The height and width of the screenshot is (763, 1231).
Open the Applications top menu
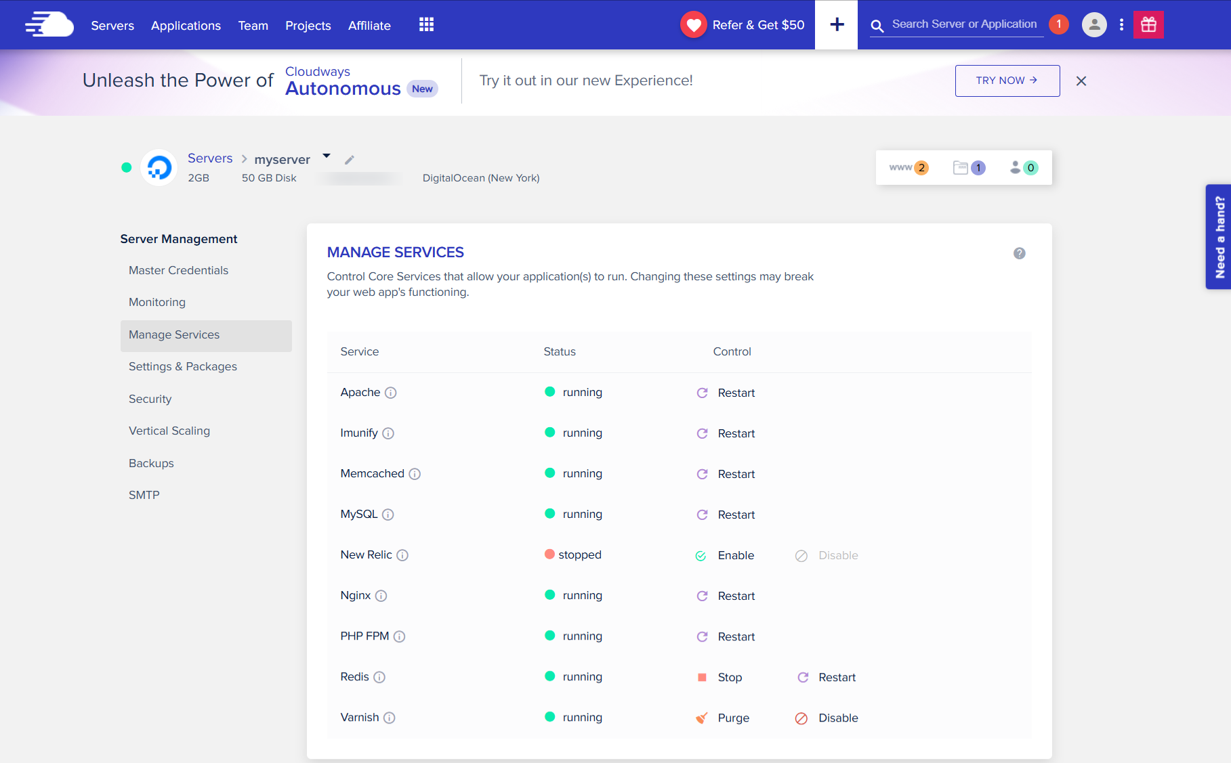[186, 26]
